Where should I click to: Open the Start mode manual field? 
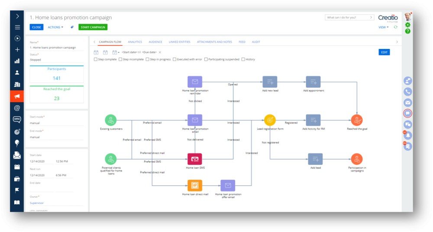point(57,123)
